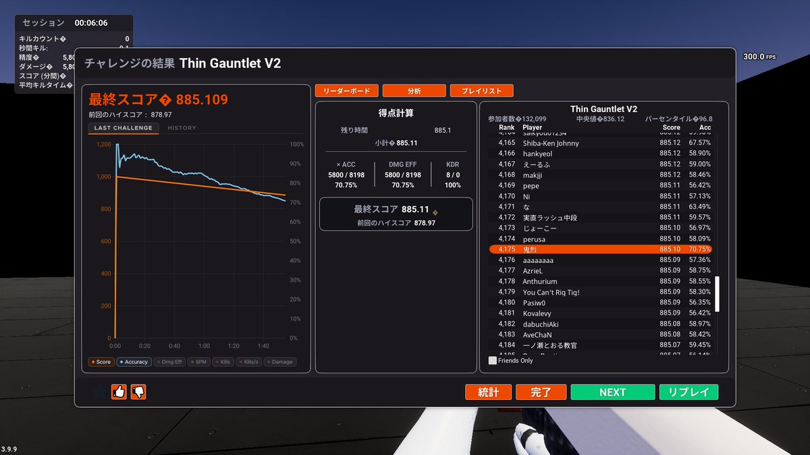Click the small icon beside final score 885.11
The image size is (810, 455).
click(x=435, y=213)
